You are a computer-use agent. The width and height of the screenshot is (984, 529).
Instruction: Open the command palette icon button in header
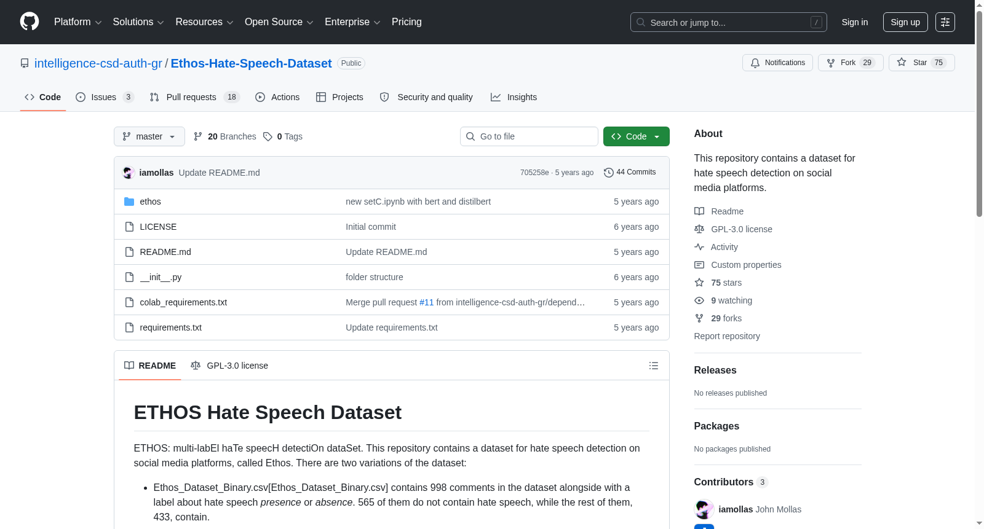945,22
